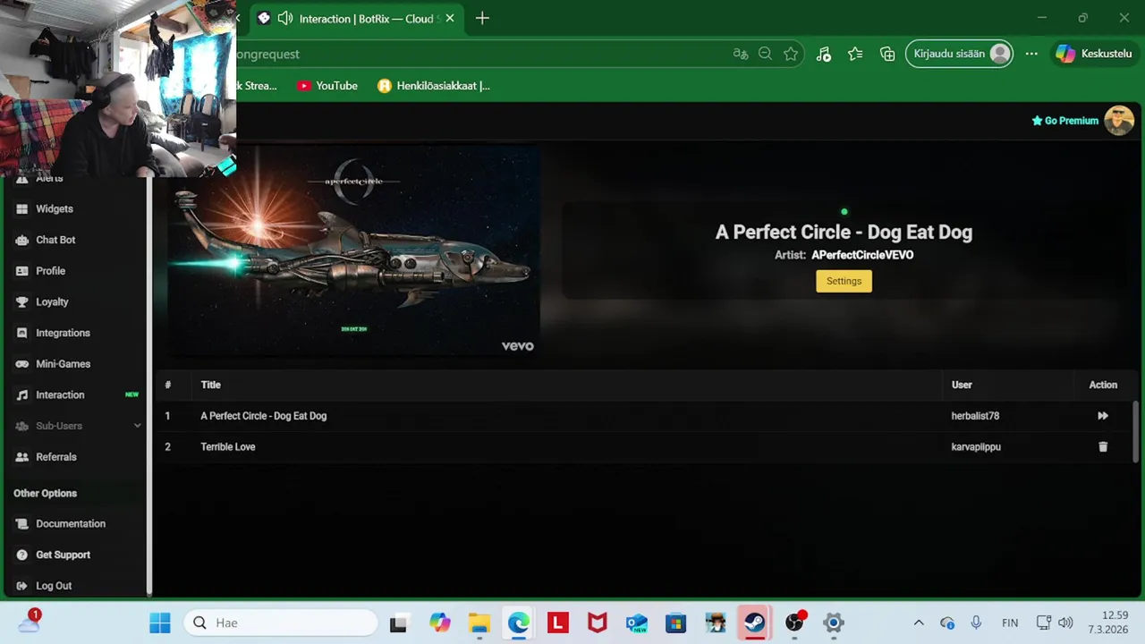Add this page to favorites

(791, 54)
